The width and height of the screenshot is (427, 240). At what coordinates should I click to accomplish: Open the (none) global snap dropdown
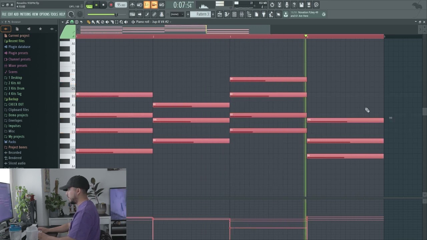pyautogui.click(x=177, y=14)
